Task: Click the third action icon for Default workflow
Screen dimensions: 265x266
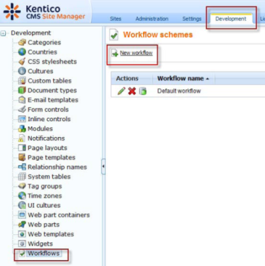Action: coord(142,91)
